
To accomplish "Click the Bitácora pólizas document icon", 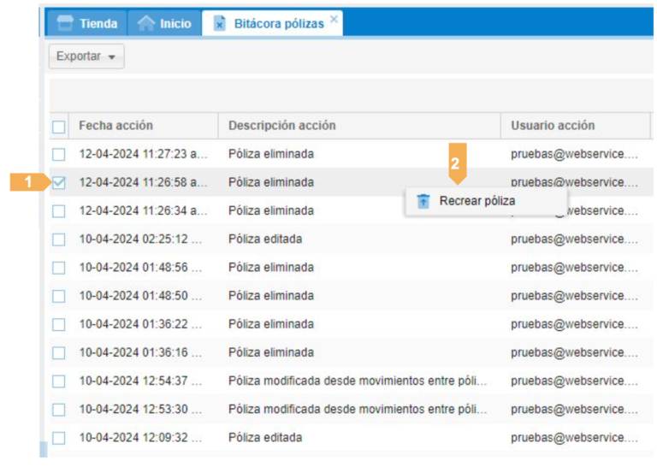I will pyautogui.click(x=220, y=24).
